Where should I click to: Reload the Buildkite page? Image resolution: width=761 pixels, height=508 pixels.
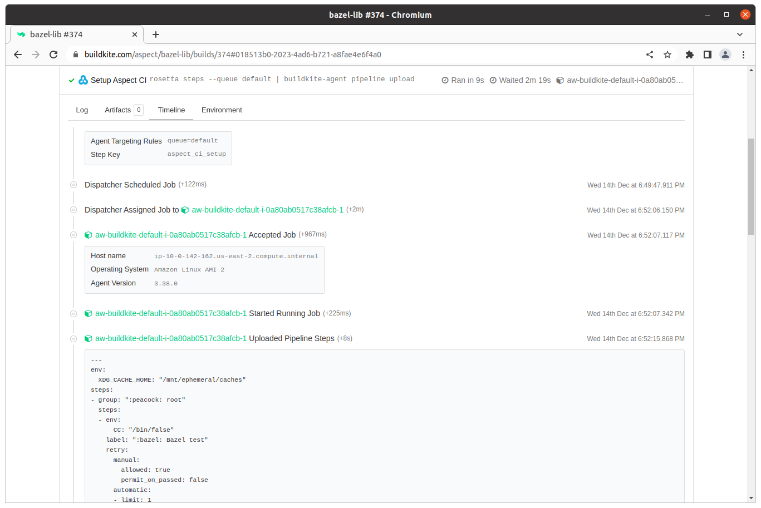53,55
